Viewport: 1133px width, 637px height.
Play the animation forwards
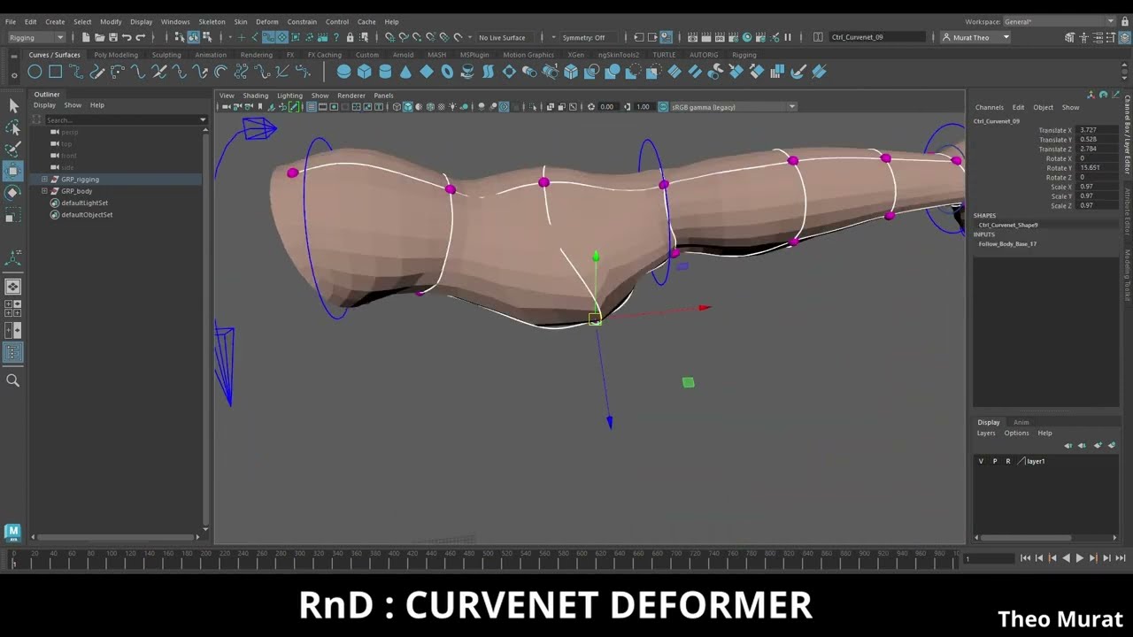click(1079, 558)
